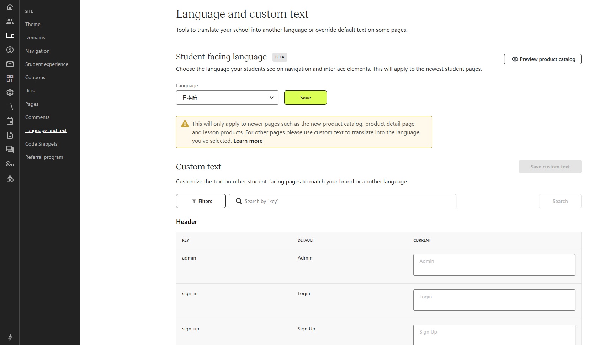Click the Sales dollar sign icon
The image size is (605, 345).
click(x=10, y=50)
